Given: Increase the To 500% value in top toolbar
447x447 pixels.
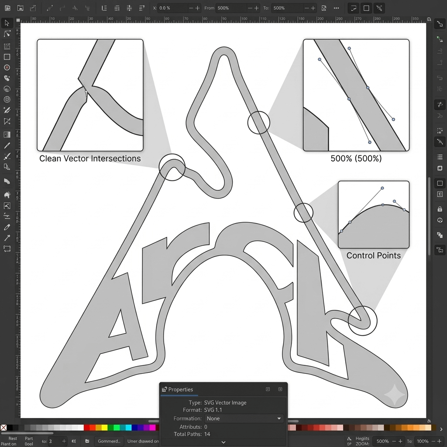Looking at the screenshot, I should point(313,8).
